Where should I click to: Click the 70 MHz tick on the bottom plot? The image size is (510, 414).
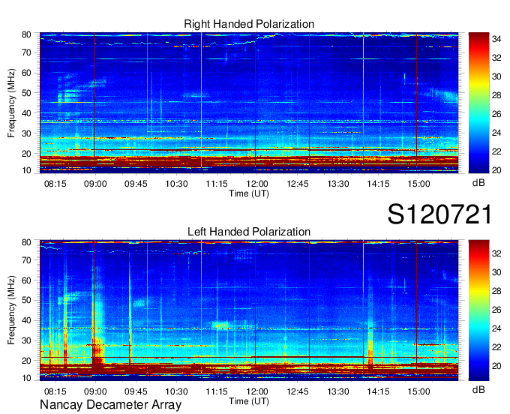26,260
